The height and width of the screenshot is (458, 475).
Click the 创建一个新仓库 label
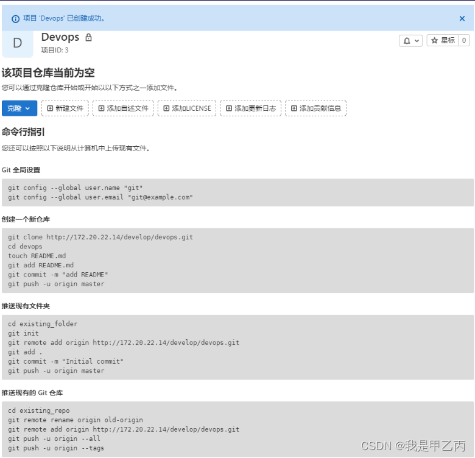click(26, 219)
